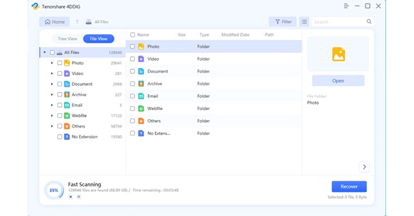Tick the Document row checkbox in file list
Image resolution: width=414 pixels, height=216 pixels.
pos(132,71)
